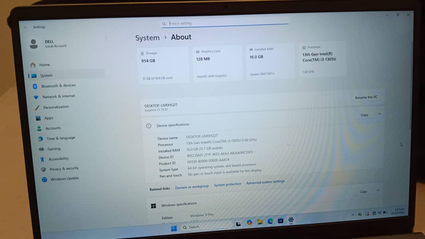The width and height of the screenshot is (425, 239).
Task: Click the Windows Start button
Action: pyautogui.click(x=174, y=228)
